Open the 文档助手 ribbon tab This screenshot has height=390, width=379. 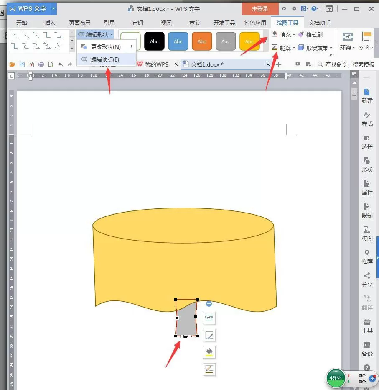(319, 23)
